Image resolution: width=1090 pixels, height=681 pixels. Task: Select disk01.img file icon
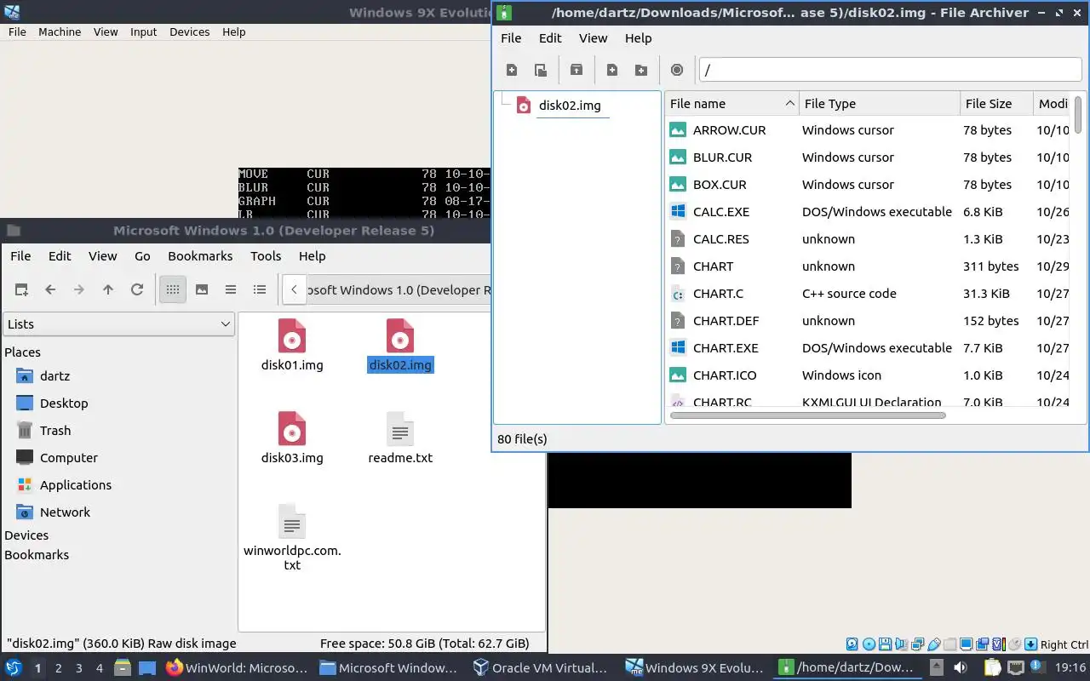pyautogui.click(x=292, y=345)
